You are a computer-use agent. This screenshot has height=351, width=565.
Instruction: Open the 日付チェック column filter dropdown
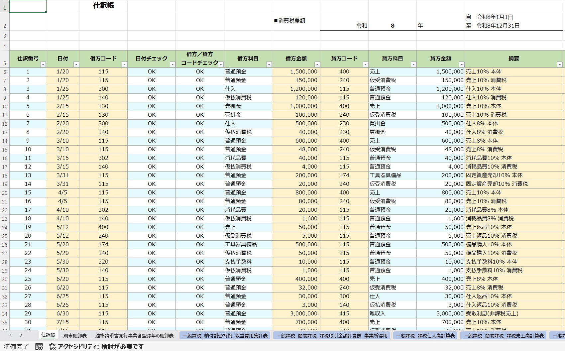[172, 64]
